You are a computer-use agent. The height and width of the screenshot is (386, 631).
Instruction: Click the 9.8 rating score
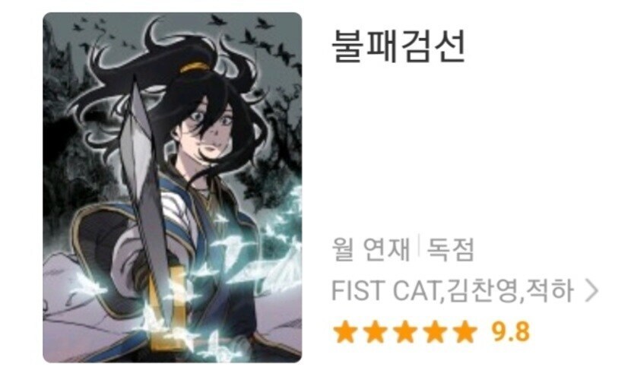tap(510, 332)
